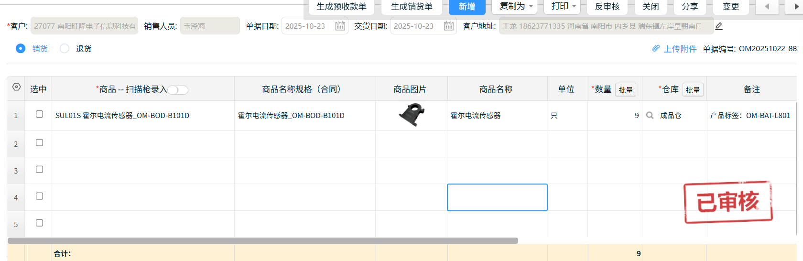Viewport: 803px width, 261px height.
Task: Click the paperclip upload attachment icon
Action: (x=656, y=49)
